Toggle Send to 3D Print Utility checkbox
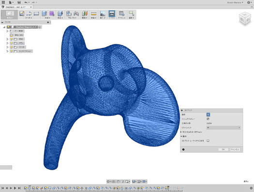The width and height of the screenshot is (254, 192). click(x=208, y=141)
